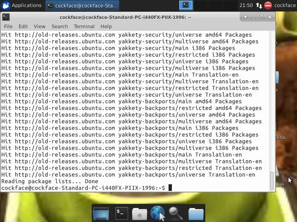Click the yakkety-backports/multiverse i386 Packages line

130,148
